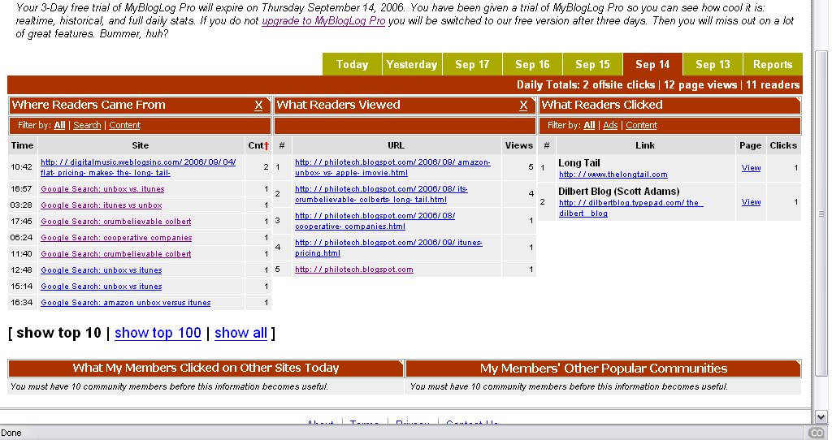The height and width of the screenshot is (440, 832).
Task: Click the What Readers Clicked panel header
Action: tap(669, 105)
